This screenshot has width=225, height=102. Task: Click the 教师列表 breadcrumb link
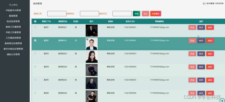pyautogui.click(x=220, y=4)
